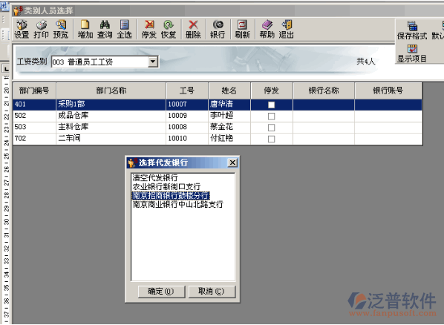Expand the 工资类别 dropdown arrow
The height and width of the screenshot is (325, 444).
tap(153, 61)
